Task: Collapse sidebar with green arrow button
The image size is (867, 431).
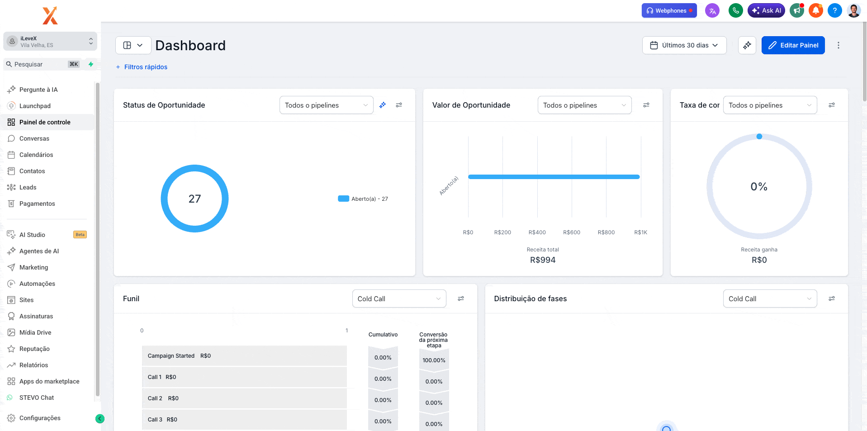Action: pos(100,419)
